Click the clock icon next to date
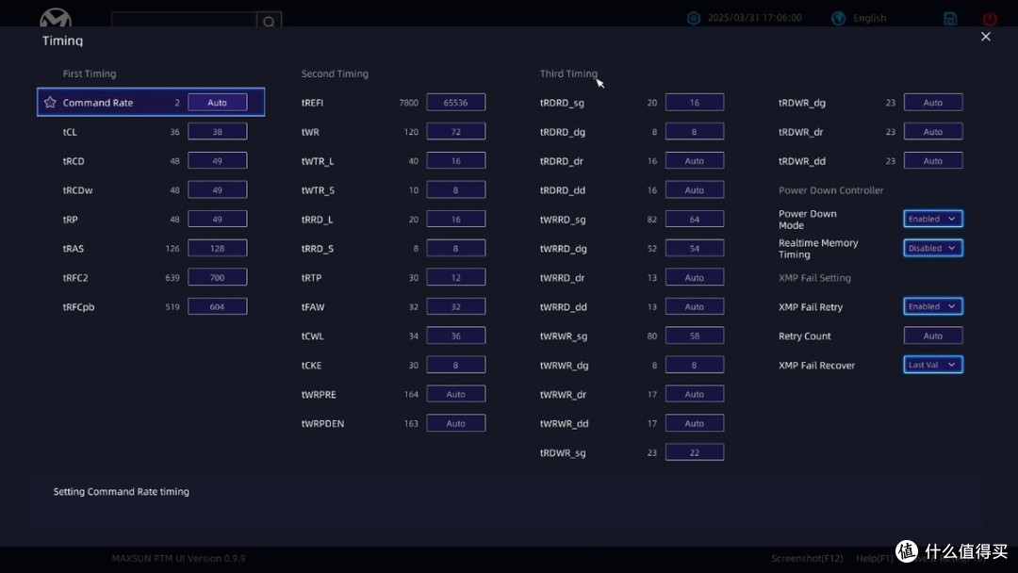 coord(694,18)
